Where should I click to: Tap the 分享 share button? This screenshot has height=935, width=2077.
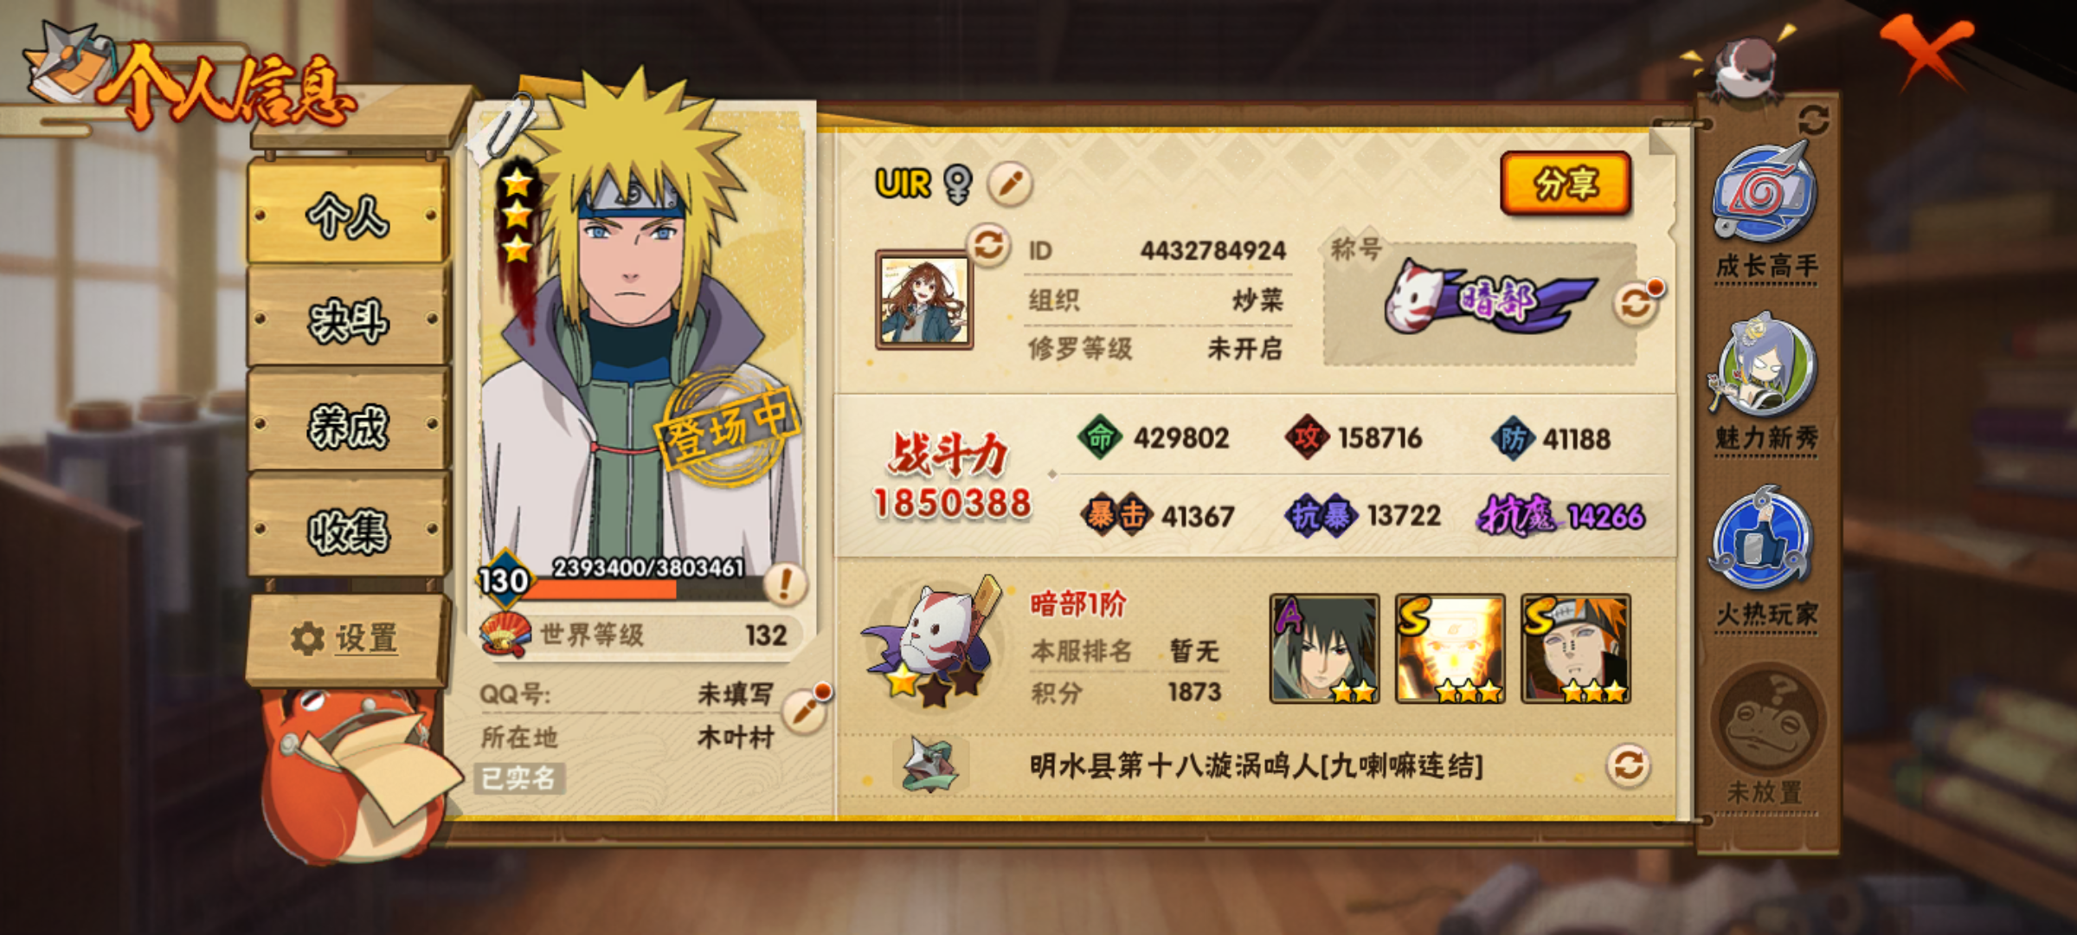point(1566,183)
